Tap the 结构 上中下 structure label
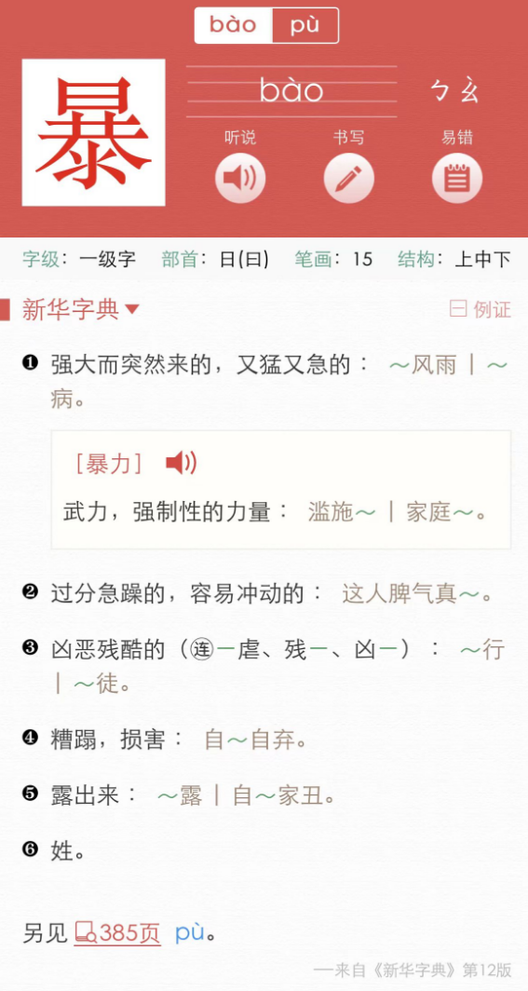Screen dimensions: 528x991 pyautogui.click(x=454, y=259)
